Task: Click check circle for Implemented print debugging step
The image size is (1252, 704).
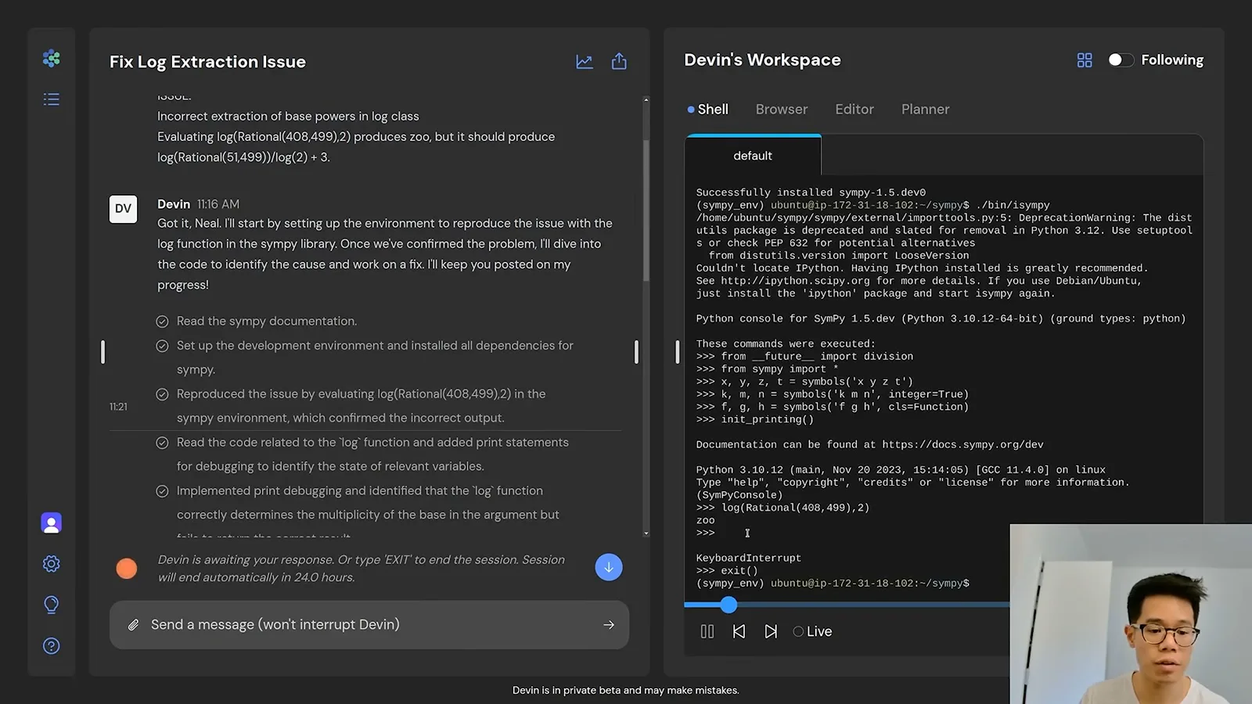Action: pyautogui.click(x=162, y=491)
